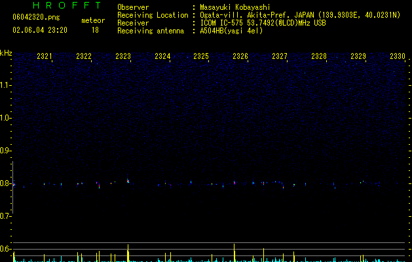
Task: Click the A504HB(yagi 4el) antenna value
Action: [231, 31]
